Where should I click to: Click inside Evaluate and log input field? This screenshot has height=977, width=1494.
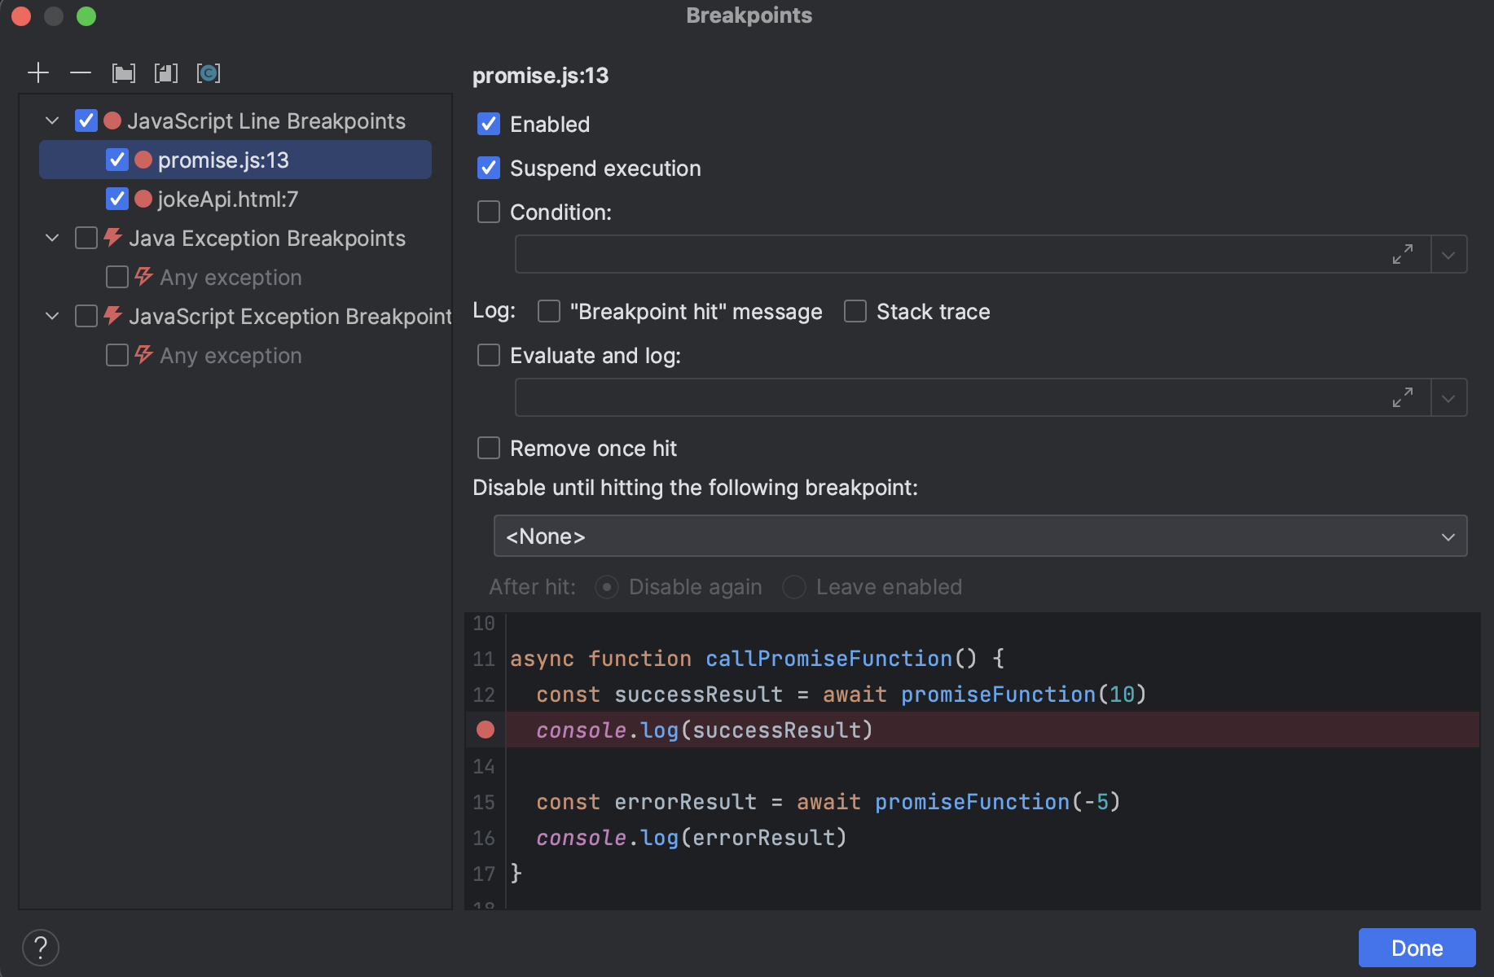click(973, 398)
